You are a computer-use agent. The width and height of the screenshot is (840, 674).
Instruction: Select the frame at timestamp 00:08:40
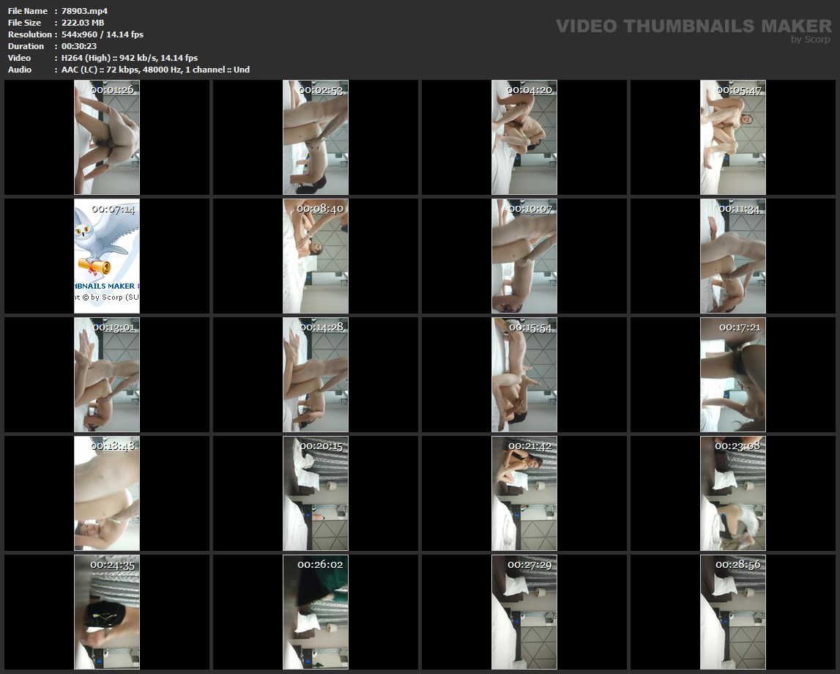(316, 256)
